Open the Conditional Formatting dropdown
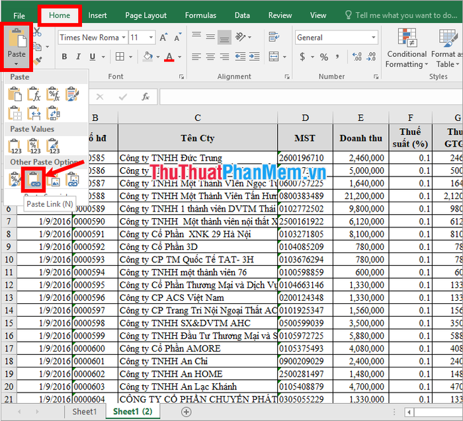Viewport: 463px width, 421px height. (407, 48)
